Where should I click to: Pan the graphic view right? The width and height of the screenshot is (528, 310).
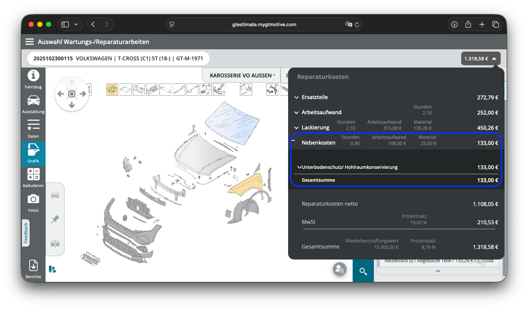pos(83,94)
